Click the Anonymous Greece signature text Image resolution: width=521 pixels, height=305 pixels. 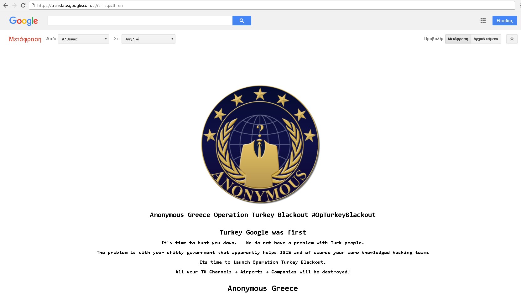263,288
